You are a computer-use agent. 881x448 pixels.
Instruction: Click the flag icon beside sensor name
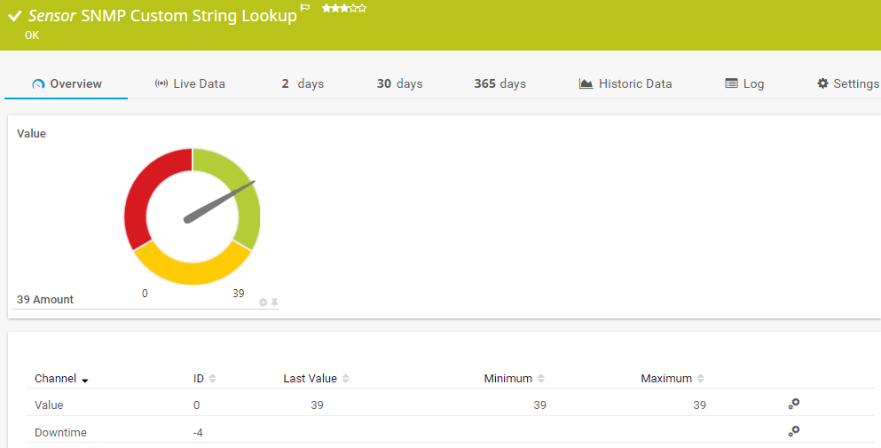(x=305, y=8)
